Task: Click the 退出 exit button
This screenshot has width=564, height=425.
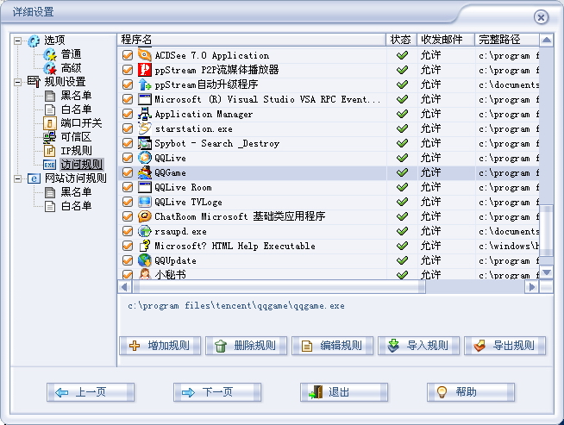Action: (x=344, y=392)
